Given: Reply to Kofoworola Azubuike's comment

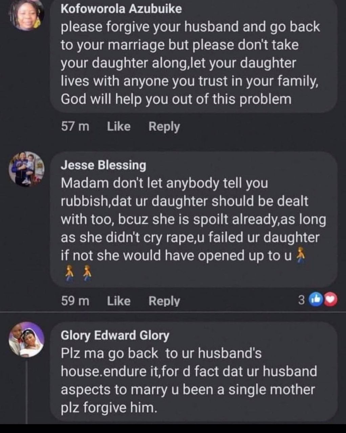Looking at the screenshot, I should pos(164,127).
